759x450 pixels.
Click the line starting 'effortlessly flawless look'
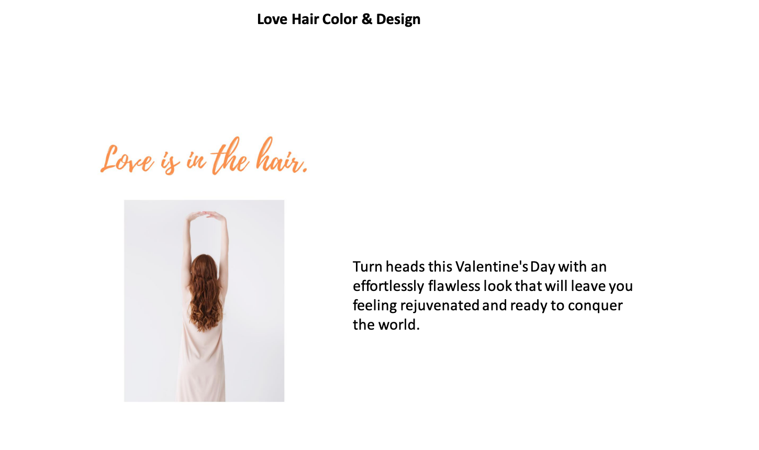tap(493, 286)
